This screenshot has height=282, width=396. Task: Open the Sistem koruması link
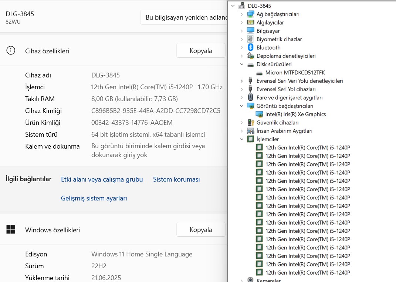pyautogui.click(x=176, y=179)
